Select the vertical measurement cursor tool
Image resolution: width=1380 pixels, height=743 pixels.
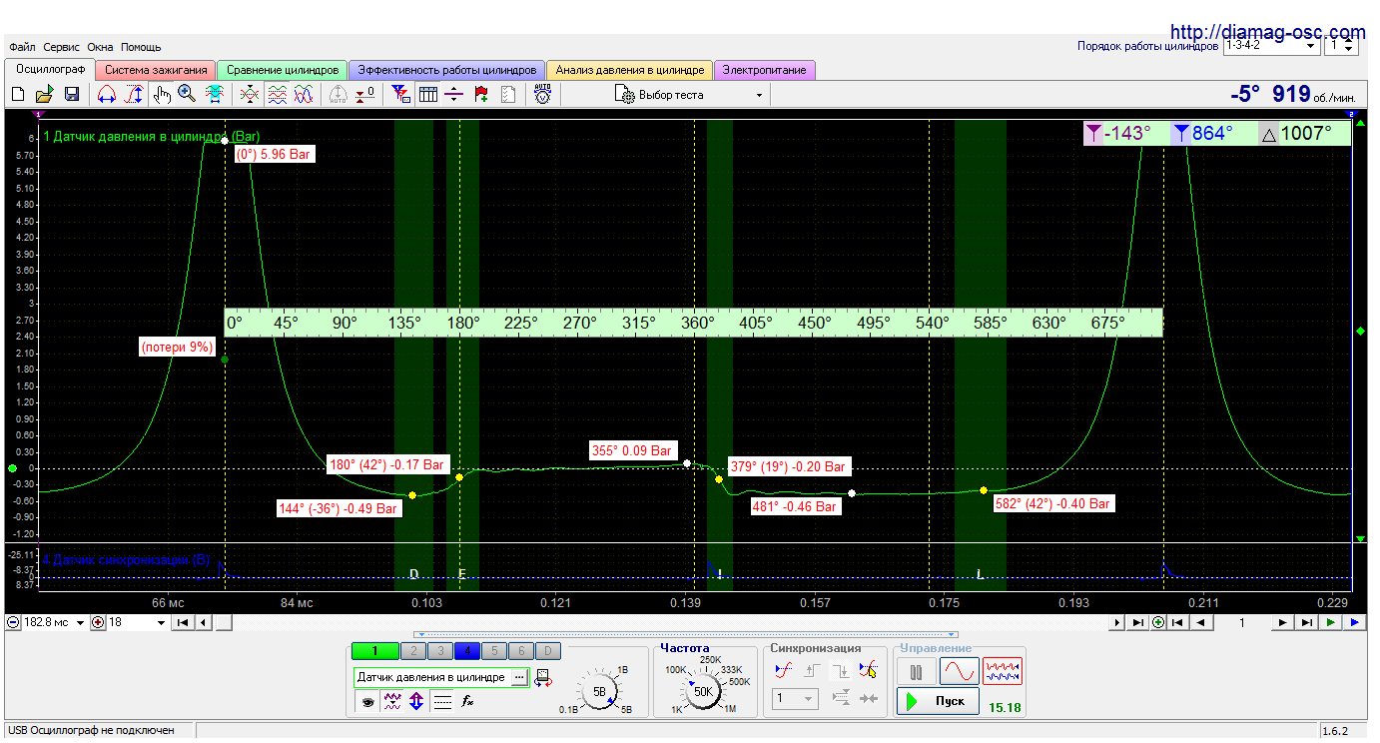tap(133, 95)
